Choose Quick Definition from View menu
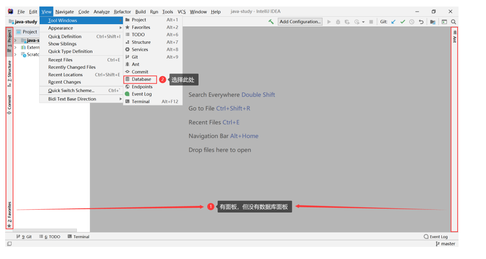The image size is (486, 259). [81, 37]
